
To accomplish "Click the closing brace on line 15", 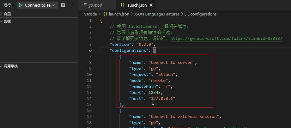I will click(x=121, y=105).
